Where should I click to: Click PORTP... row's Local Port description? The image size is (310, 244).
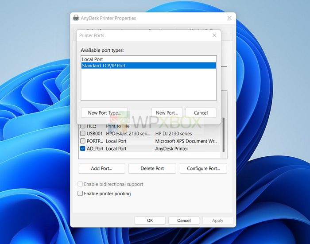pyautogui.click(x=116, y=141)
